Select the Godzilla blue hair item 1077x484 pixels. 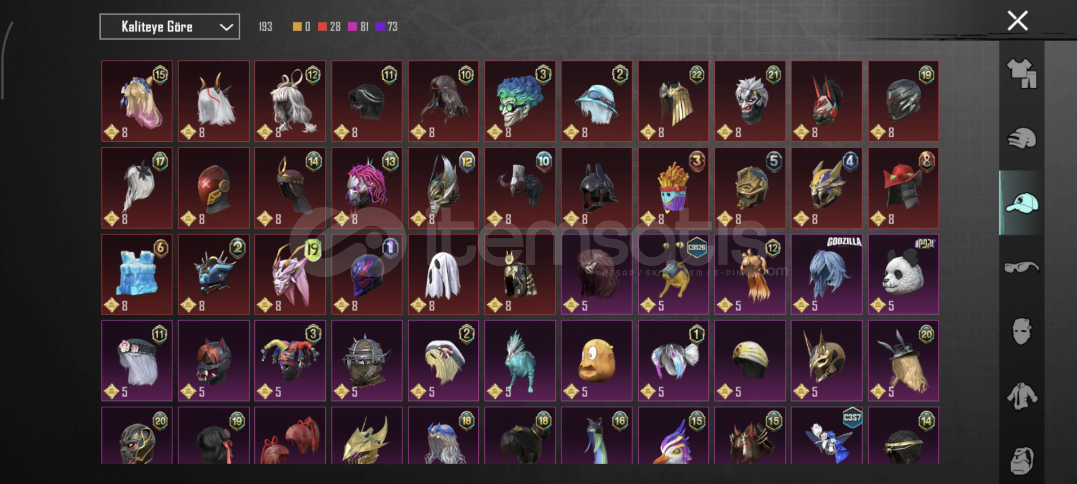tap(826, 274)
